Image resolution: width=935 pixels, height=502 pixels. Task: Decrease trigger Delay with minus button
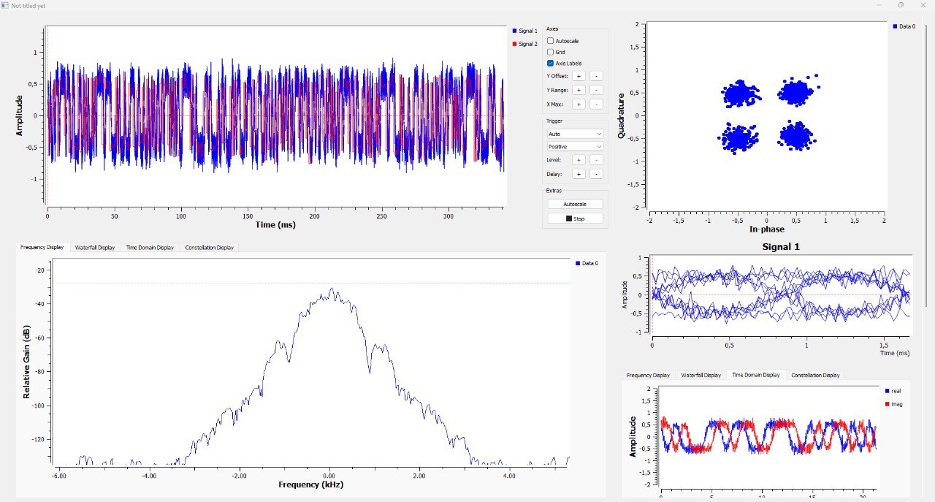pos(596,174)
